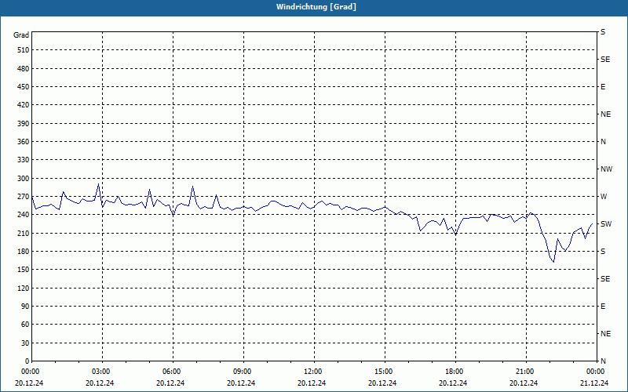Screen dimensions: 628x392
Task: Click the E compass label beside the 90 gridline
Action: [603, 307]
